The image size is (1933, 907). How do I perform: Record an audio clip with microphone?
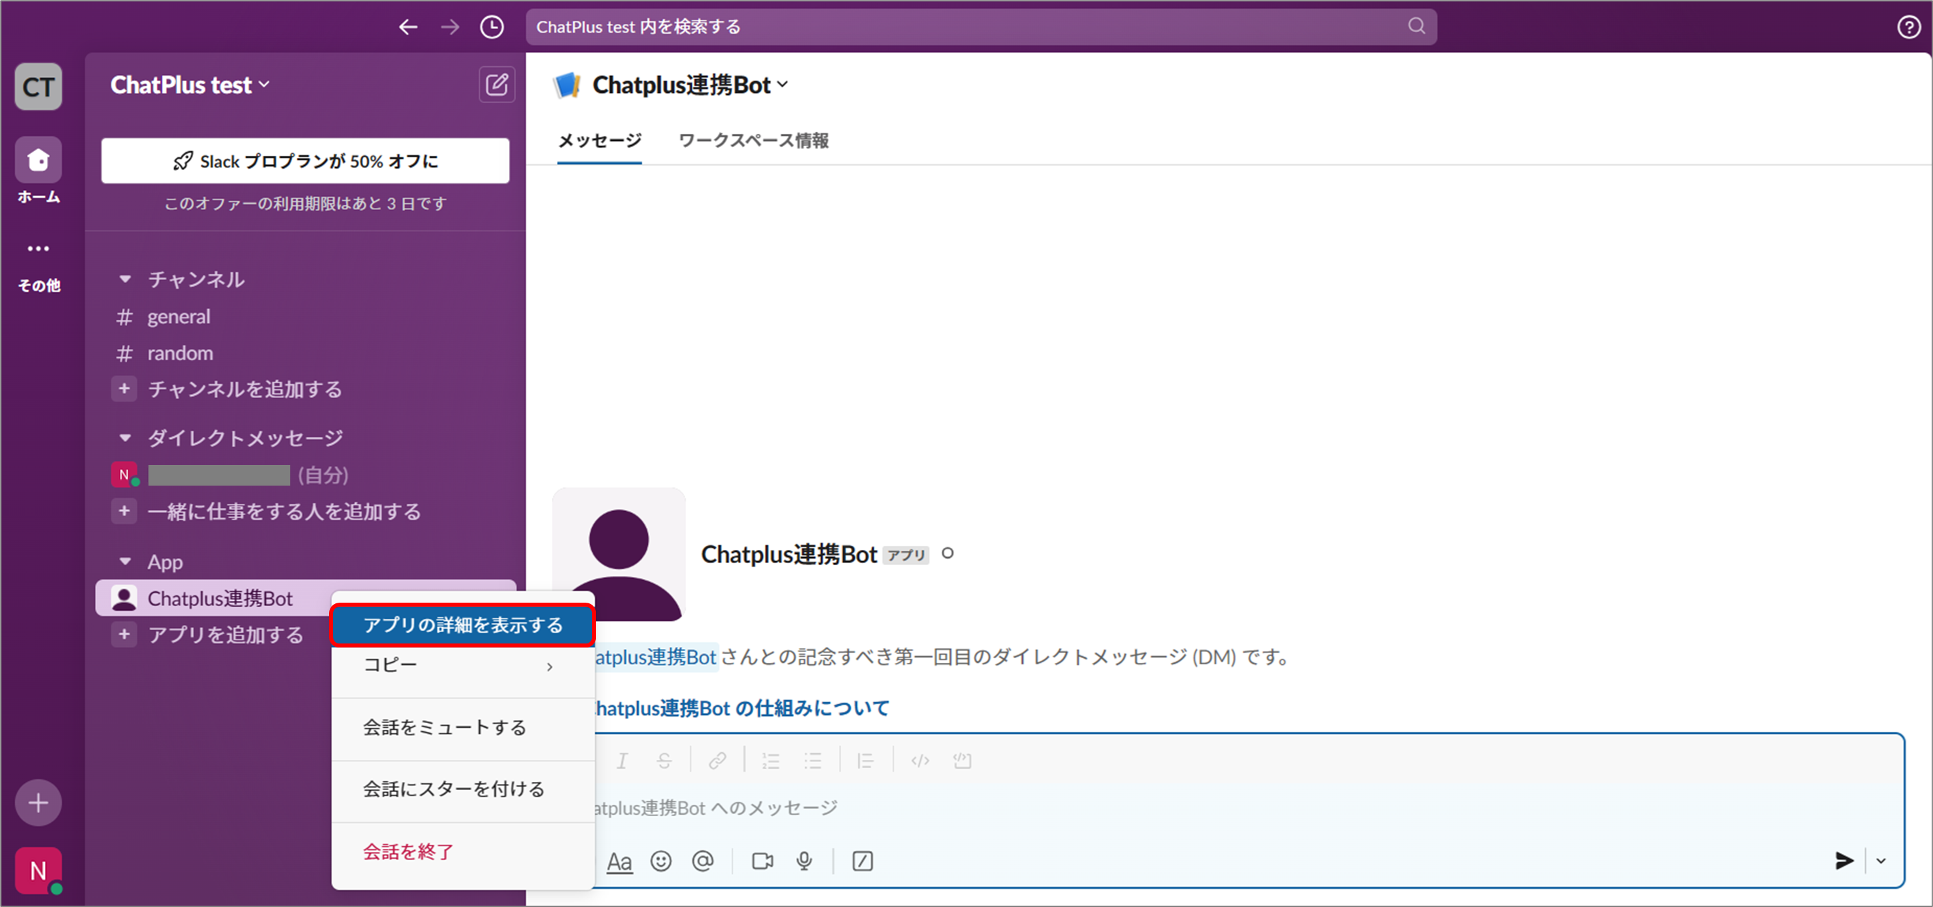[805, 862]
